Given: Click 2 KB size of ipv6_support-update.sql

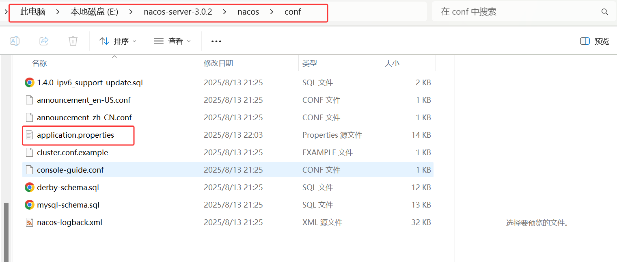Looking at the screenshot, I should [423, 82].
